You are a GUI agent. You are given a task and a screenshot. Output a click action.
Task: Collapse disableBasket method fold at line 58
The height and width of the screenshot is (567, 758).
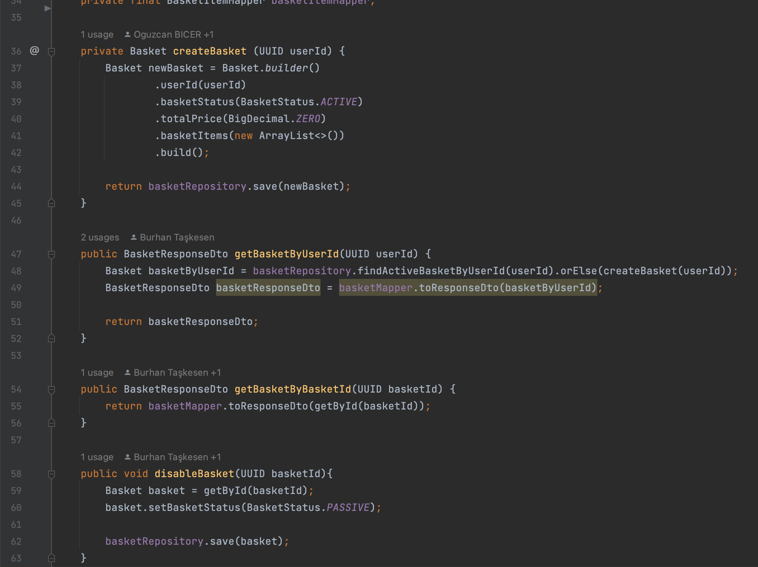coord(52,474)
